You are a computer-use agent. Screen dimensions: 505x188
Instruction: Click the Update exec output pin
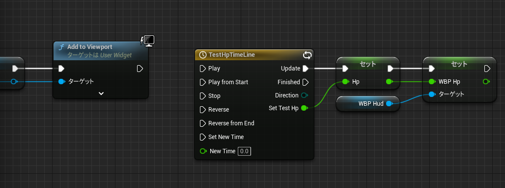coord(306,69)
